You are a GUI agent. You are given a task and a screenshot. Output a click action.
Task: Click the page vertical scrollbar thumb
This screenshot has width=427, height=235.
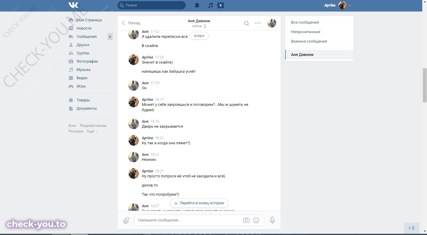coord(425,85)
